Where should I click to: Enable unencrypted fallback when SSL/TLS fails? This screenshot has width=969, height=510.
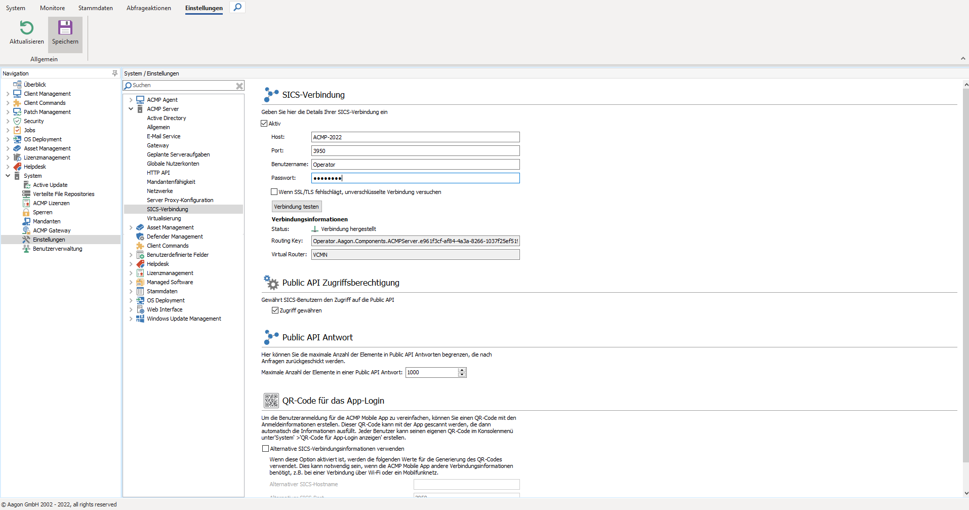coord(274,192)
